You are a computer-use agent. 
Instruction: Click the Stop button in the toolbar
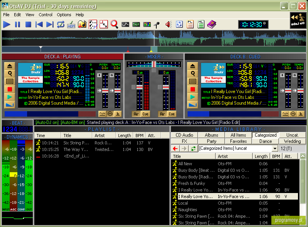tap(28, 24)
